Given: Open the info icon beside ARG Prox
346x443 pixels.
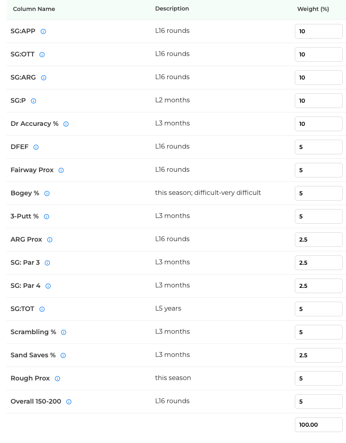Looking at the screenshot, I should (50, 240).
